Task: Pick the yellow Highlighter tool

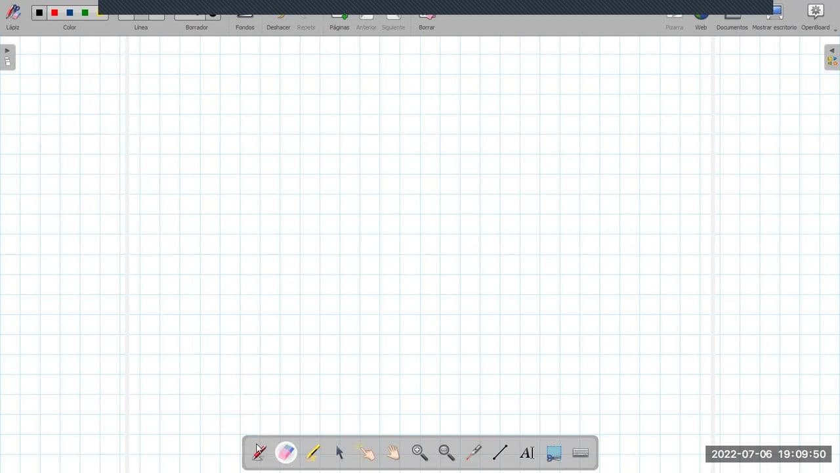Action: (313, 453)
